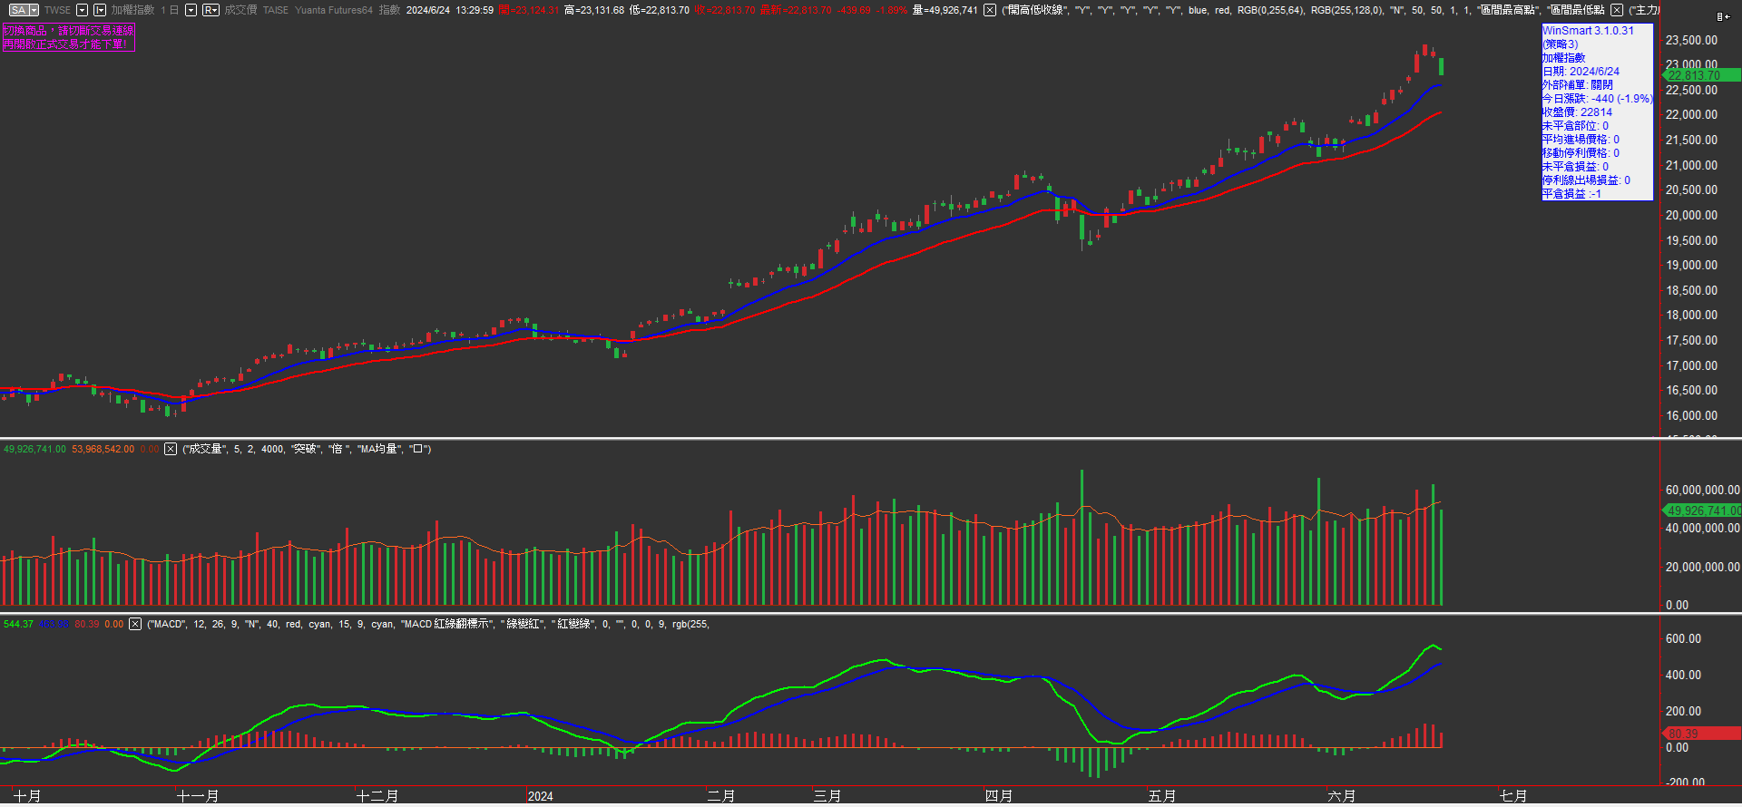The width and height of the screenshot is (1742, 807).
Task: Close the 成交量 volume indicator with its X
Action: [171, 449]
